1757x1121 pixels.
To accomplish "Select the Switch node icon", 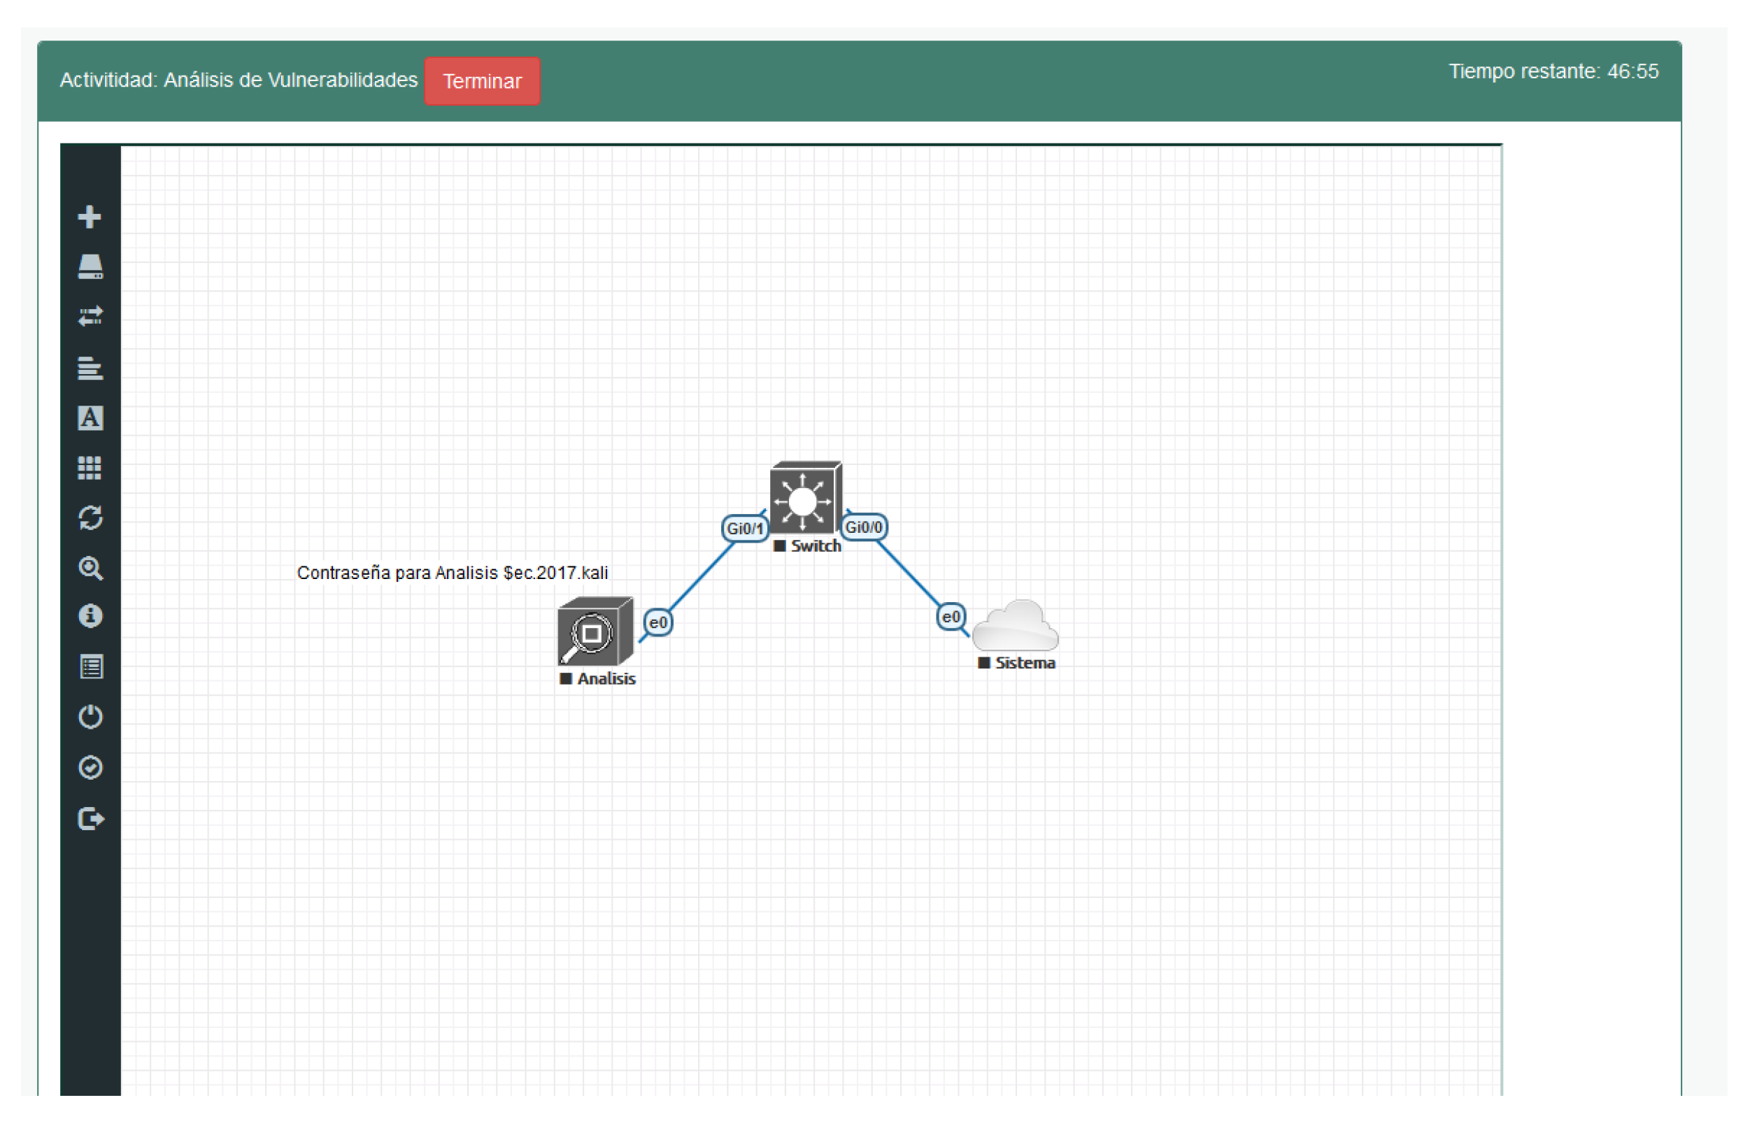I will 805,497.
